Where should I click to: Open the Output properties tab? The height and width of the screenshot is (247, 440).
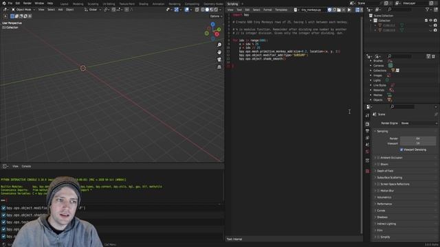367,131
